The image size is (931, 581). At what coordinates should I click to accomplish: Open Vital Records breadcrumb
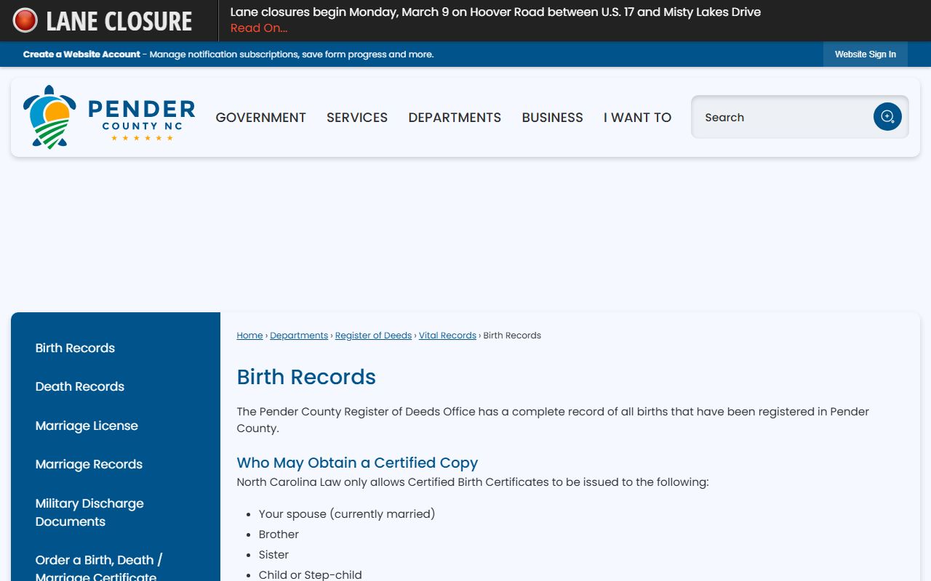click(447, 336)
